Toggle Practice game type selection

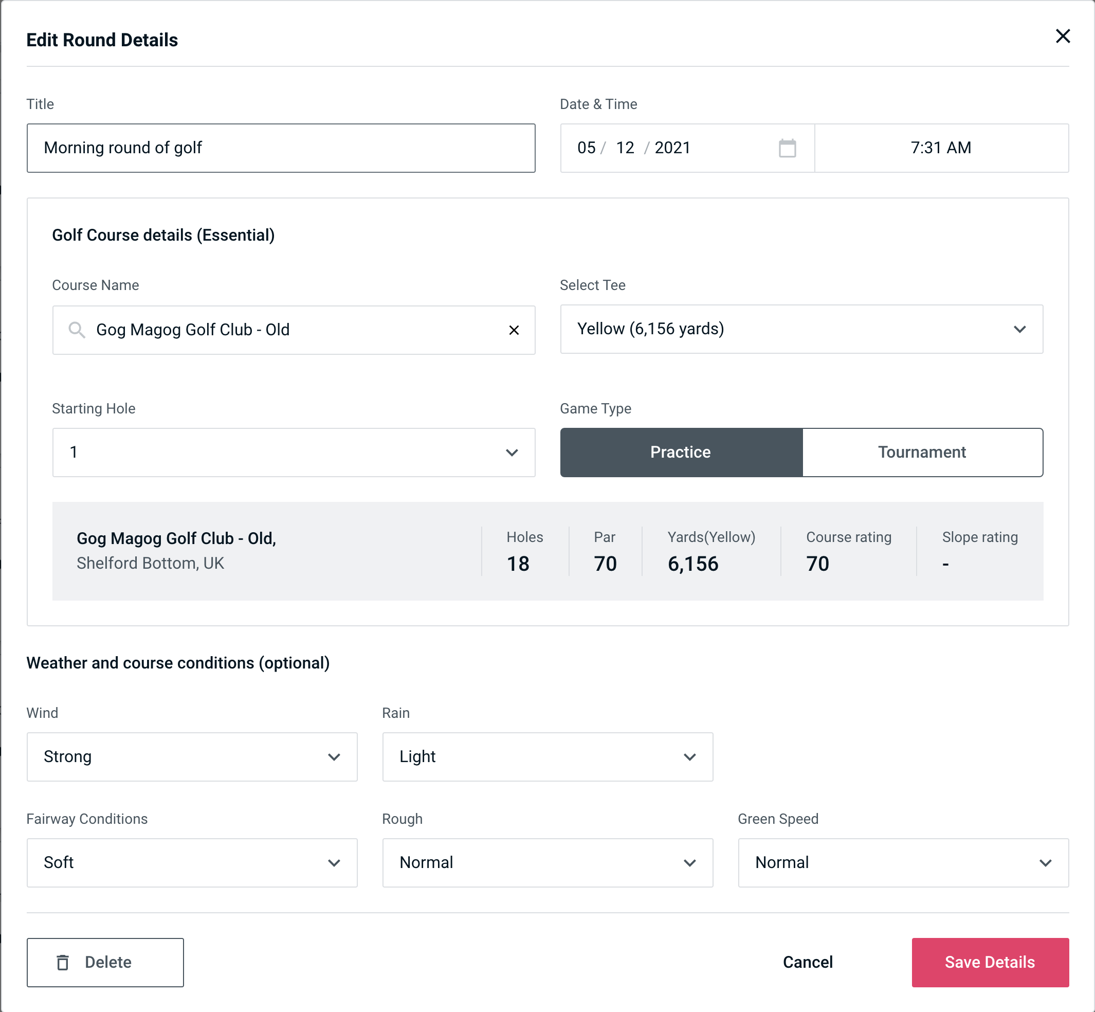pos(680,452)
